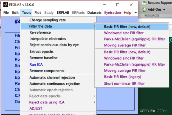The image size is (172, 115).
Task: Open the File menu
Action: (6, 13)
